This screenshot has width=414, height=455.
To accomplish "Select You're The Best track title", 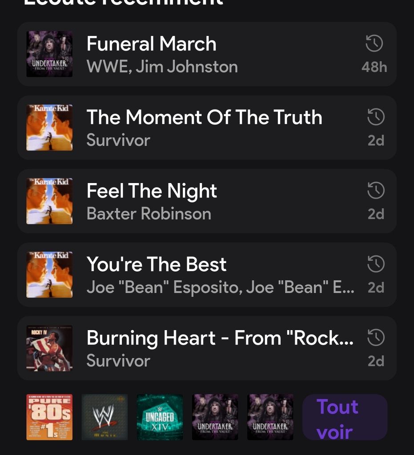I will click(157, 264).
